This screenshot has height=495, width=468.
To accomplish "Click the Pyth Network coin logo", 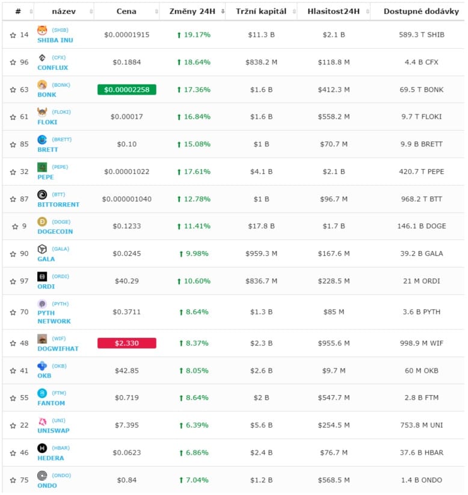I will (x=42, y=304).
